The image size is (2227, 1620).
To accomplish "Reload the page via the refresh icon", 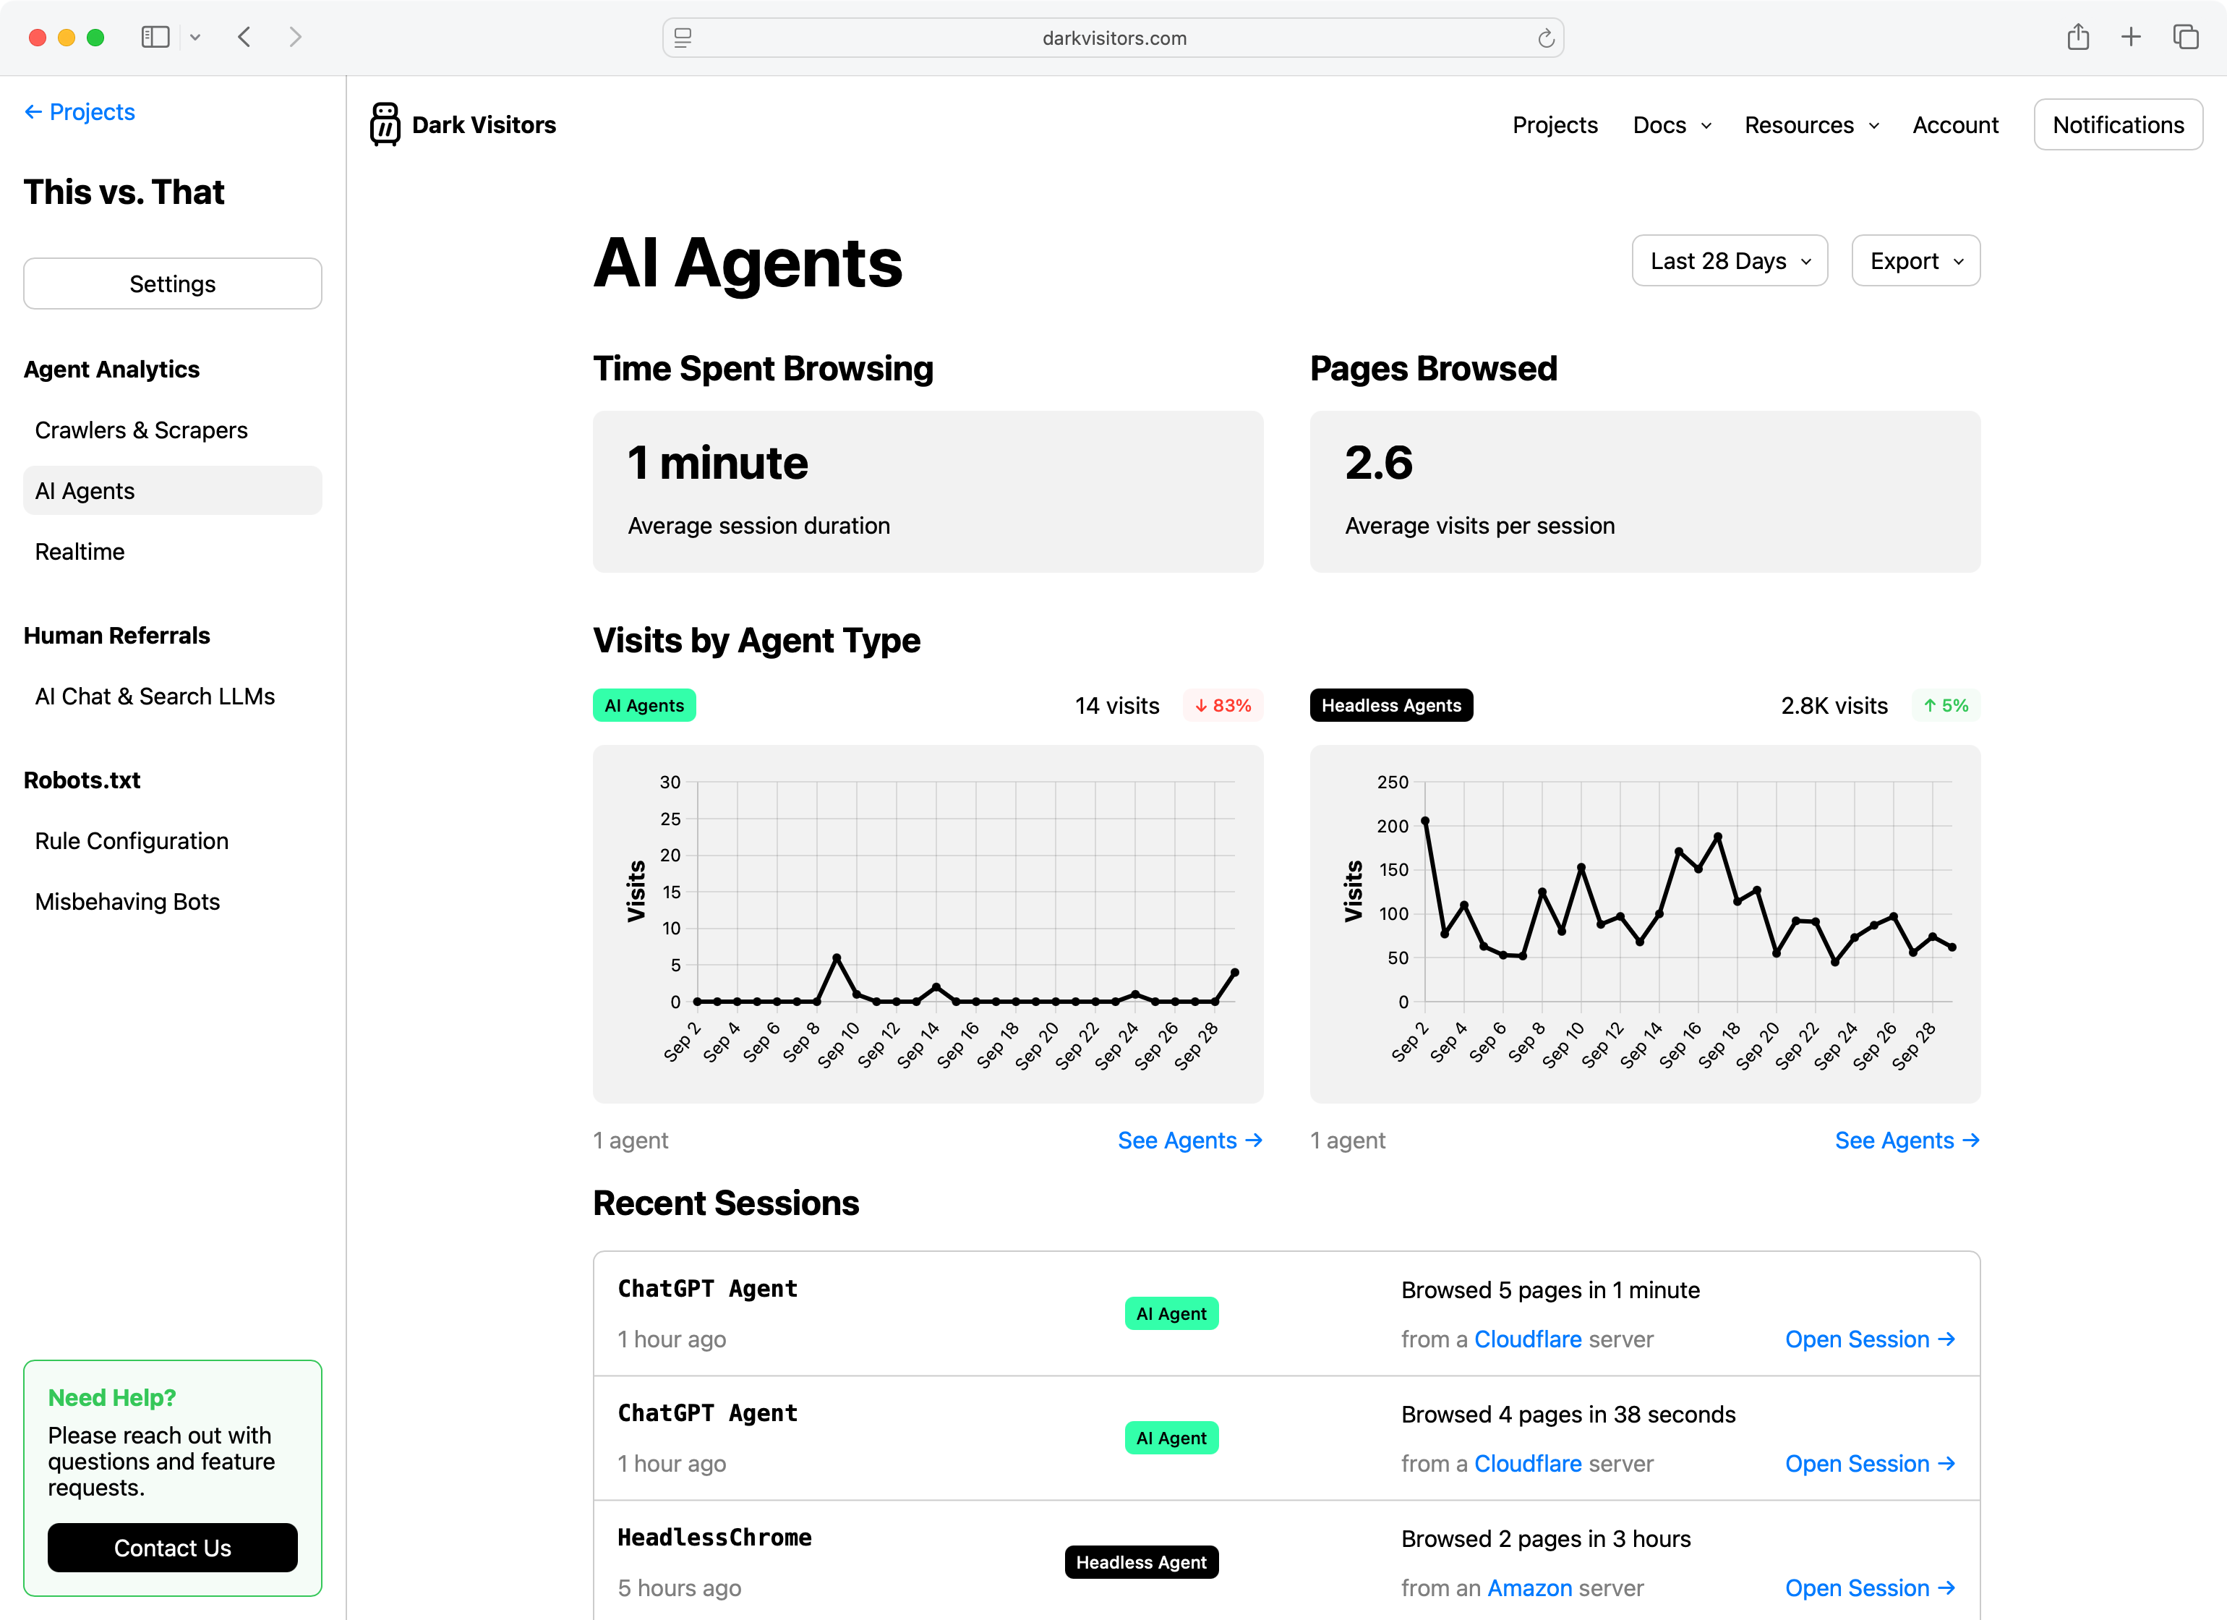I will click(x=1544, y=38).
